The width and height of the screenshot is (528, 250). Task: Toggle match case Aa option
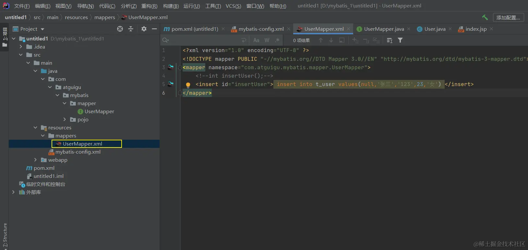pos(256,40)
